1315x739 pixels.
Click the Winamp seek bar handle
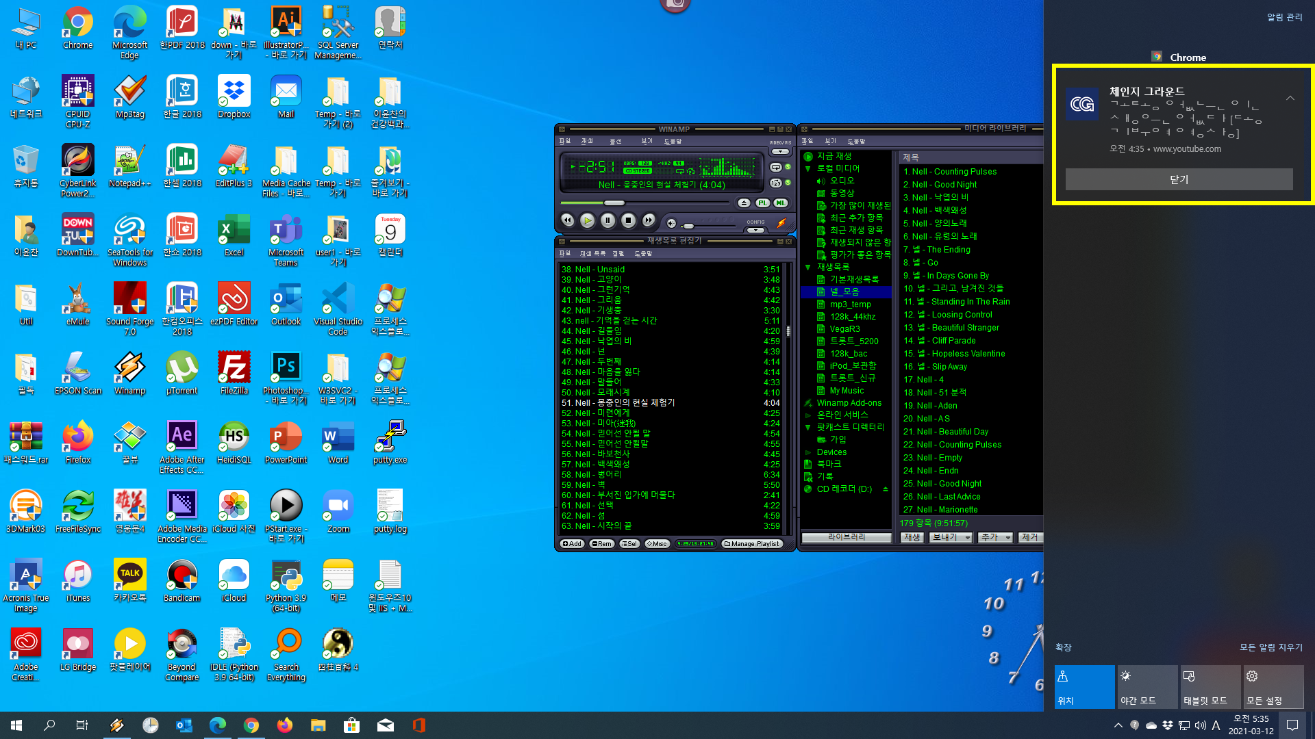pyautogui.click(x=614, y=203)
